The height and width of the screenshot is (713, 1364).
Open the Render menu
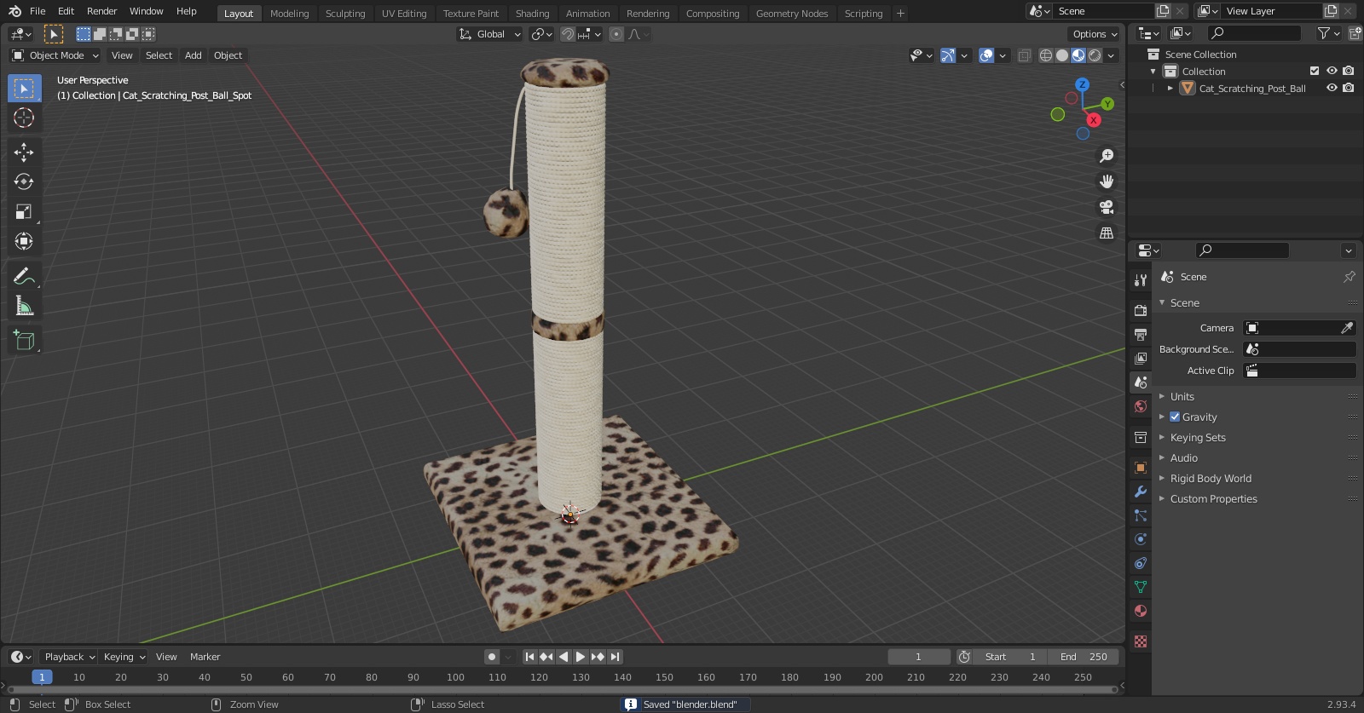(101, 11)
